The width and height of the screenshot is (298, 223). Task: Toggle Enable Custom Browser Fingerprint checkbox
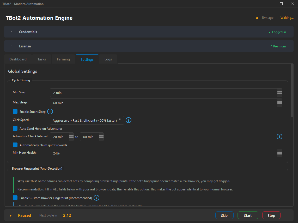click(15, 198)
